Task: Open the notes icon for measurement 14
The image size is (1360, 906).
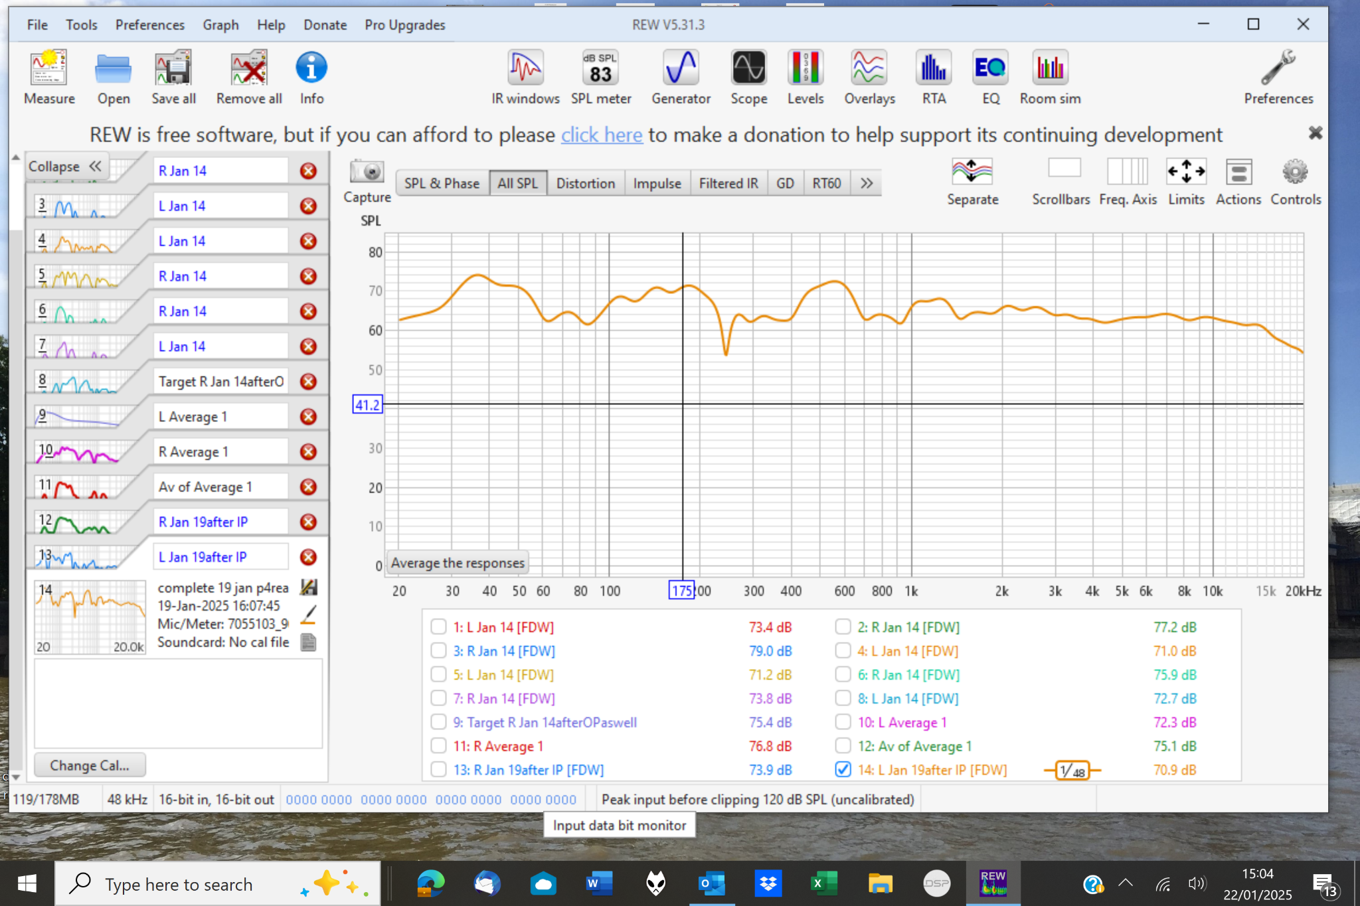Action: [x=309, y=642]
